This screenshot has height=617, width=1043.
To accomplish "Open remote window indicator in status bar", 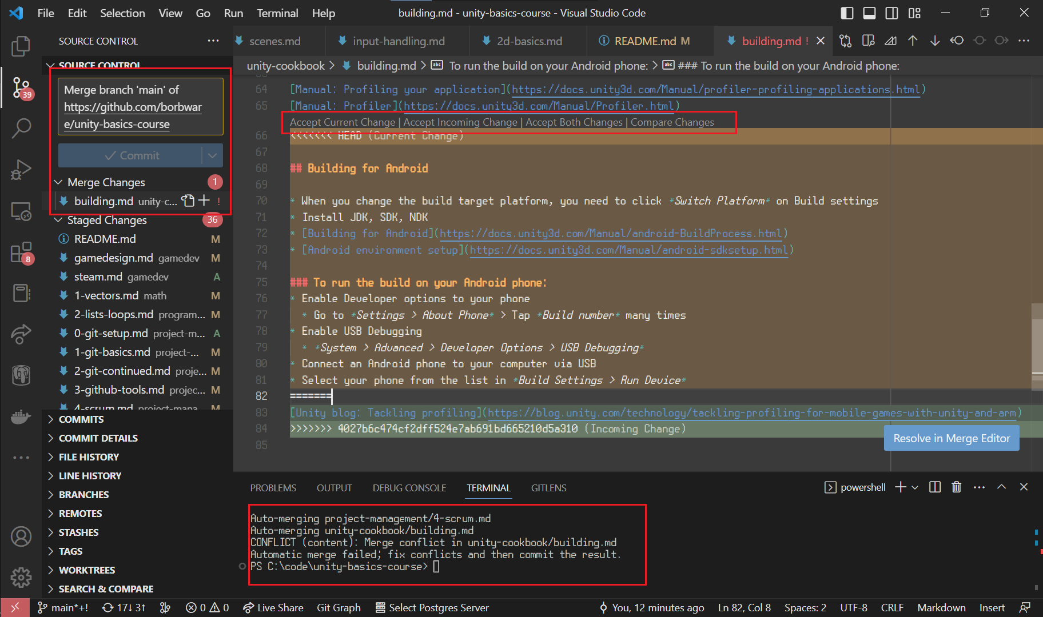I will 15,608.
